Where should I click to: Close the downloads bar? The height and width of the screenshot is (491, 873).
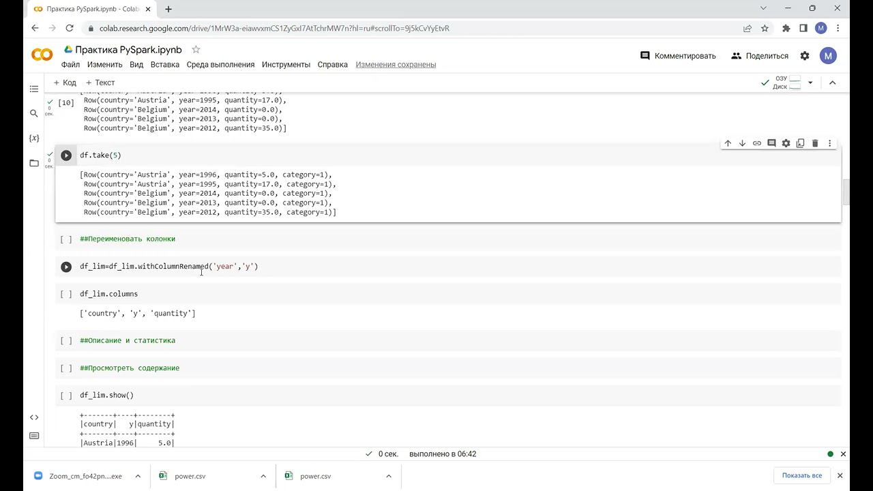pyautogui.click(x=840, y=475)
